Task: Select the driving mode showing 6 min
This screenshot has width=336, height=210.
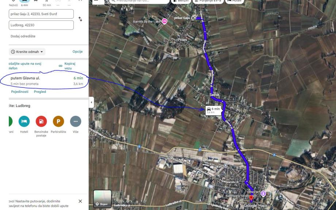Action: click(x=24, y=3)
